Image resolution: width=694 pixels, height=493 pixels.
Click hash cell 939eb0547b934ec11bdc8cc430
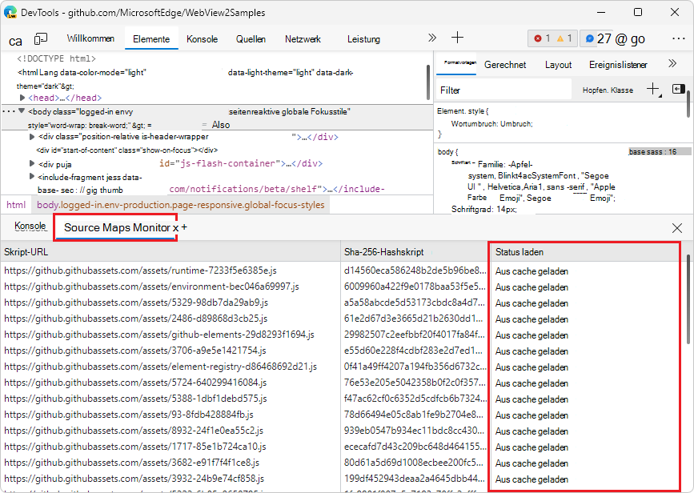point(415,430)
